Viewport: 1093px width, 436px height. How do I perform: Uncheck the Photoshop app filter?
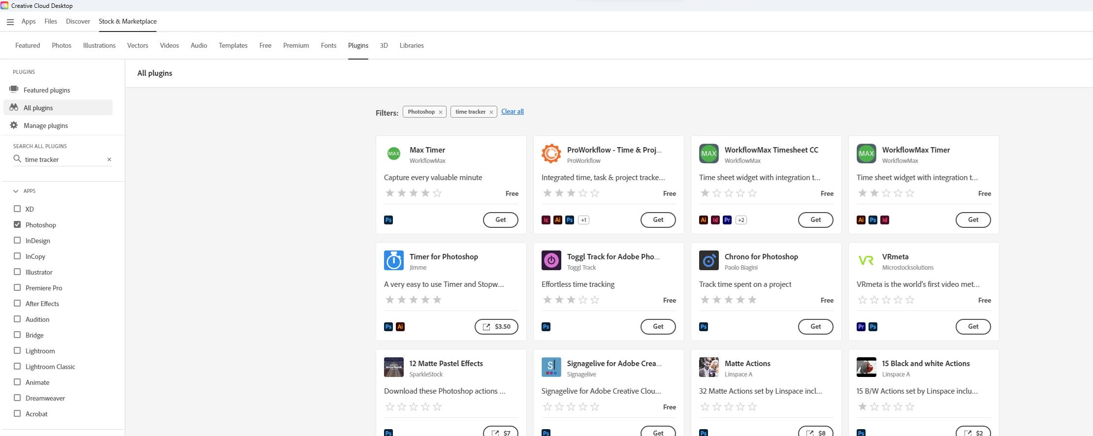(x=17, y=224)
